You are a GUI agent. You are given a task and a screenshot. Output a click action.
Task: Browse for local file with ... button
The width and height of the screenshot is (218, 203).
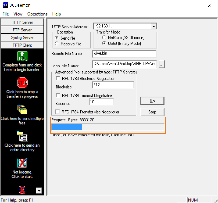(x=162, y=64)
